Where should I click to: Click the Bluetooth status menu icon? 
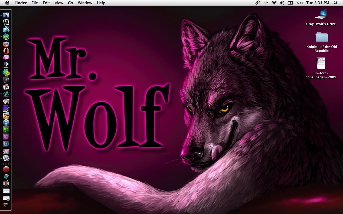(266, 3)
